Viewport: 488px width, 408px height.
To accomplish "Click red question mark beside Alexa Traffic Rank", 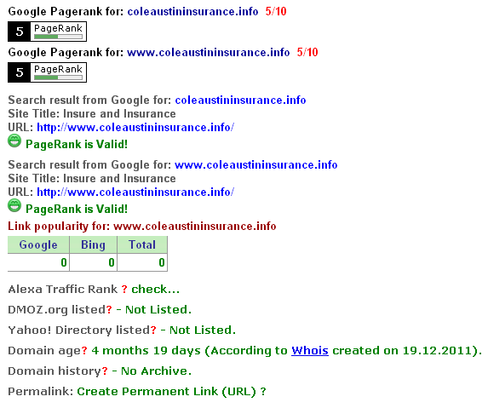I will click(124, 289).
